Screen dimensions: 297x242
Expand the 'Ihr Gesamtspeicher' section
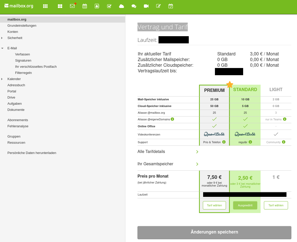(197, 164)
